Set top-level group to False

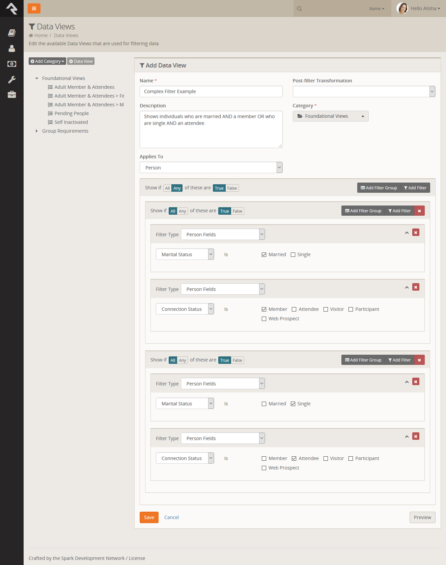232,188
